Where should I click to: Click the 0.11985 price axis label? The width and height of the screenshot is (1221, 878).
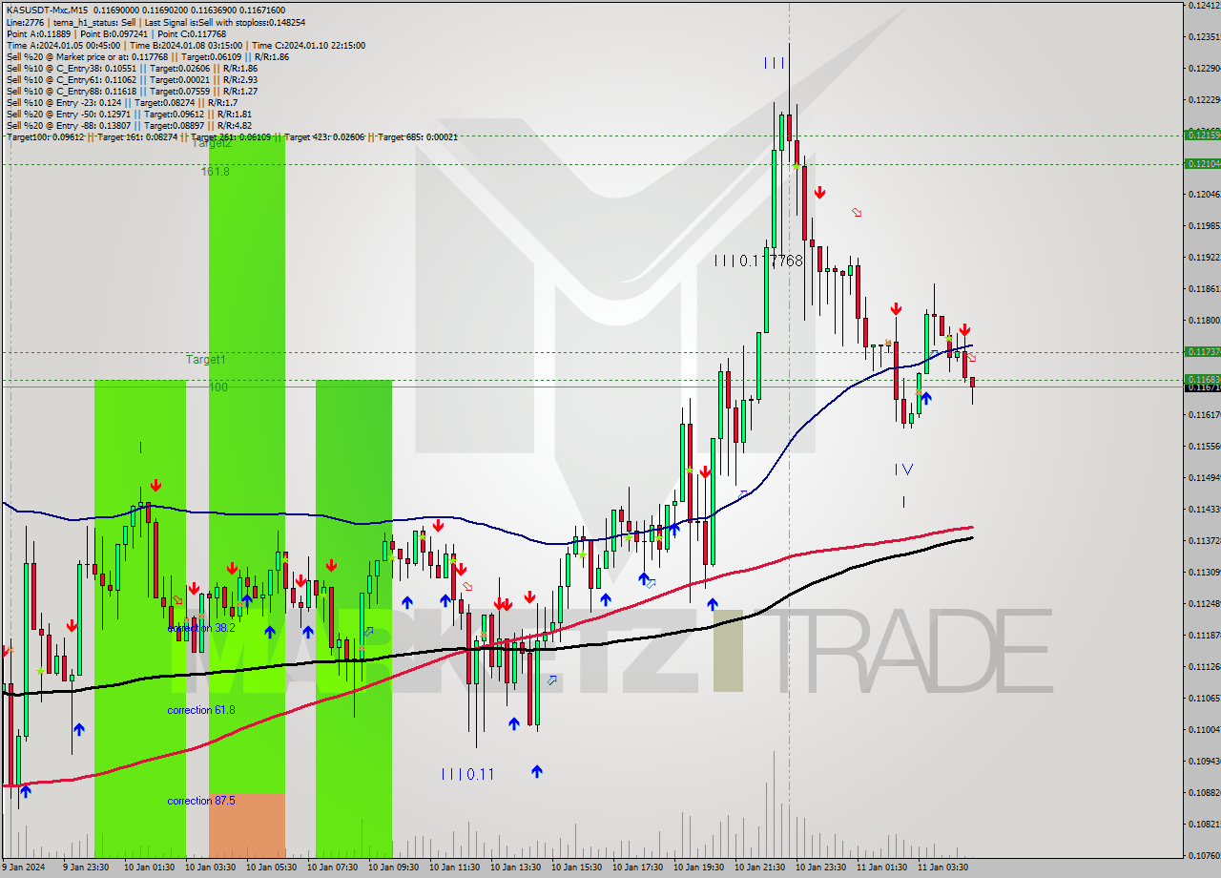pyautogui.click(x=1203, y=226)
